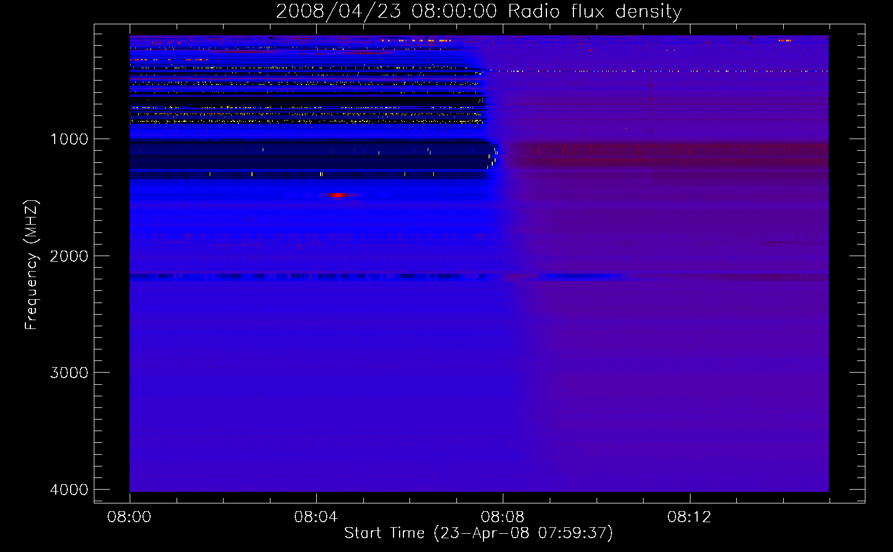
Task: Click the 'Start Time (23-Apr-08 07:59:37)' label
Action: coord(479,533)
